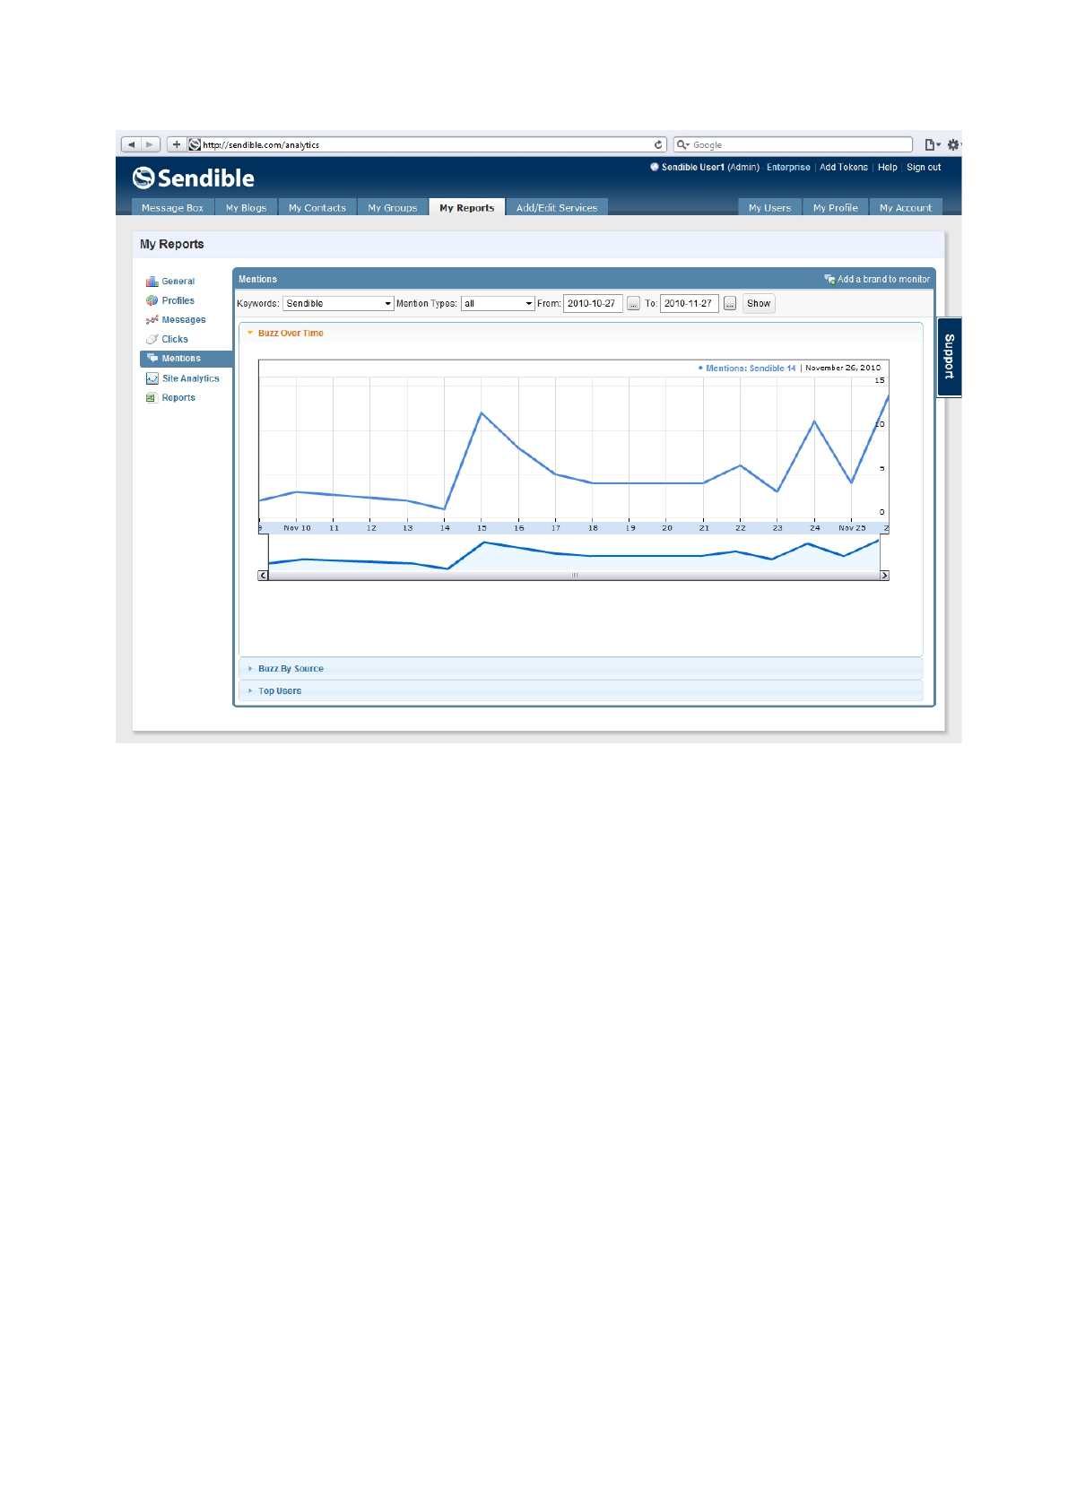1068x1510 pixels.
Task: Click the Nov 15 peak on chart line
Action: tap(482, 412)
